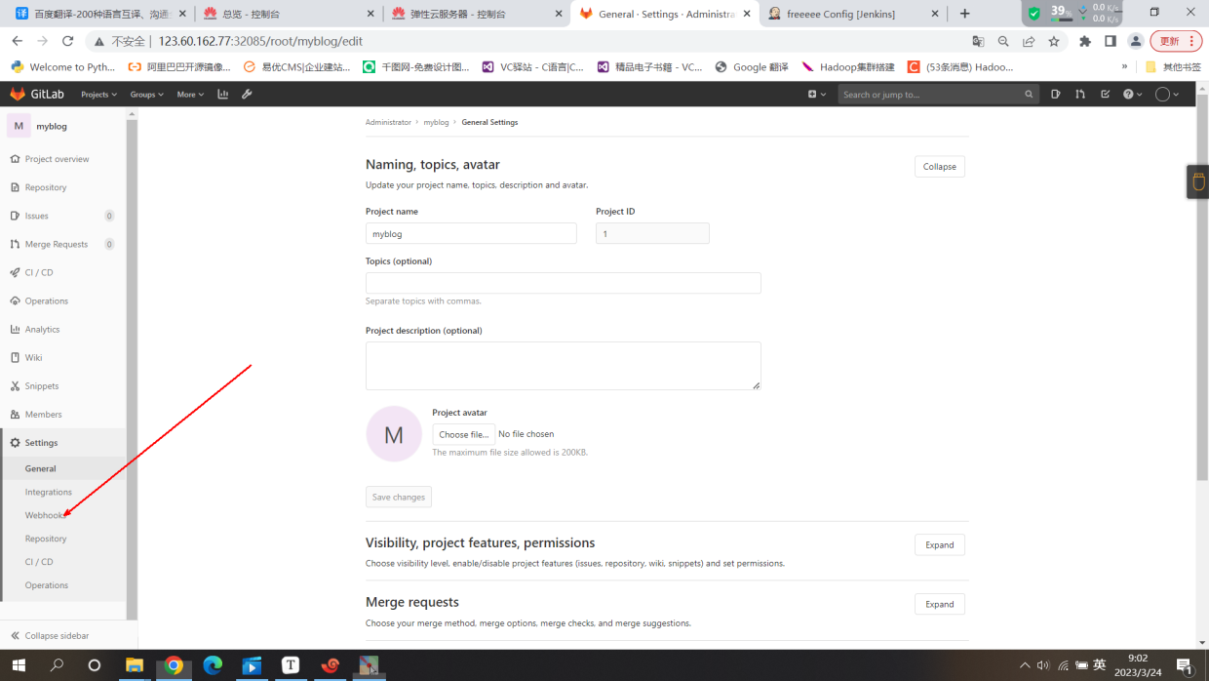Expand the Merge requests settings section
The height and width of the screenshot is (681, 1209).
[x=940, y=604]
